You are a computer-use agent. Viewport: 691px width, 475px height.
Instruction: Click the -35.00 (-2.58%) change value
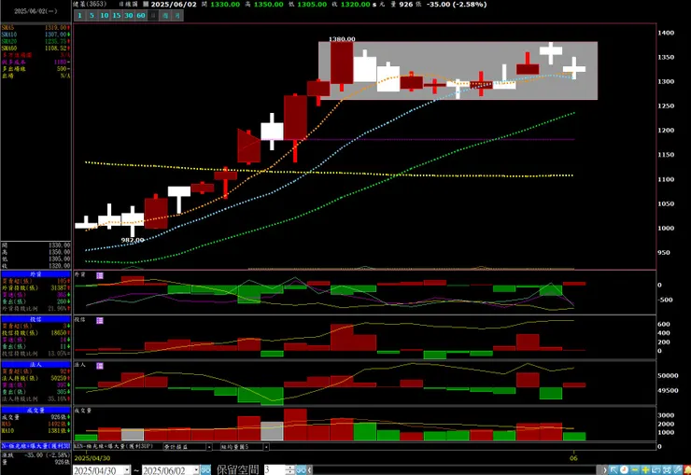(x=456, y=5)
